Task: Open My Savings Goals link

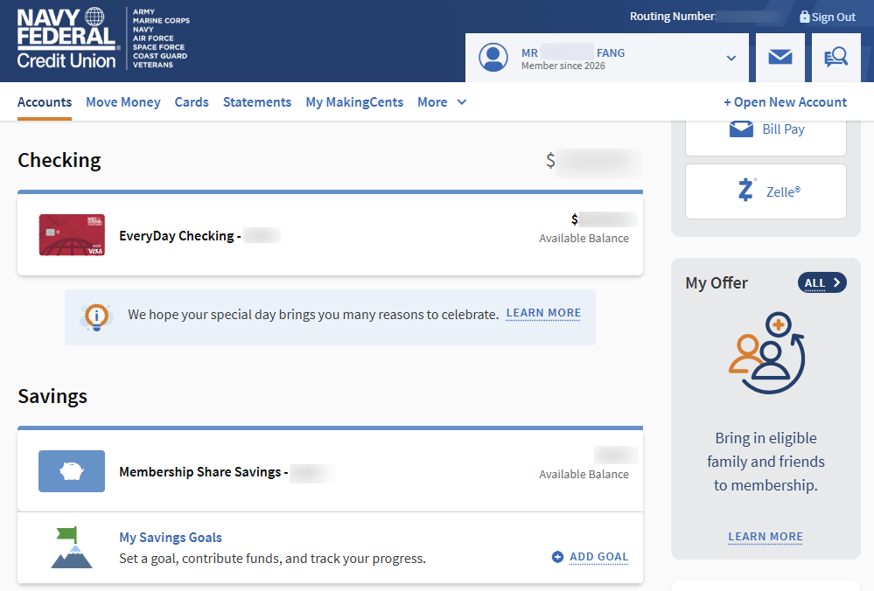Action: tap(171, 538)
